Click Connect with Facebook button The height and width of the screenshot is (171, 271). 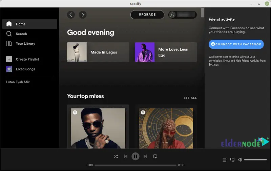236,44
